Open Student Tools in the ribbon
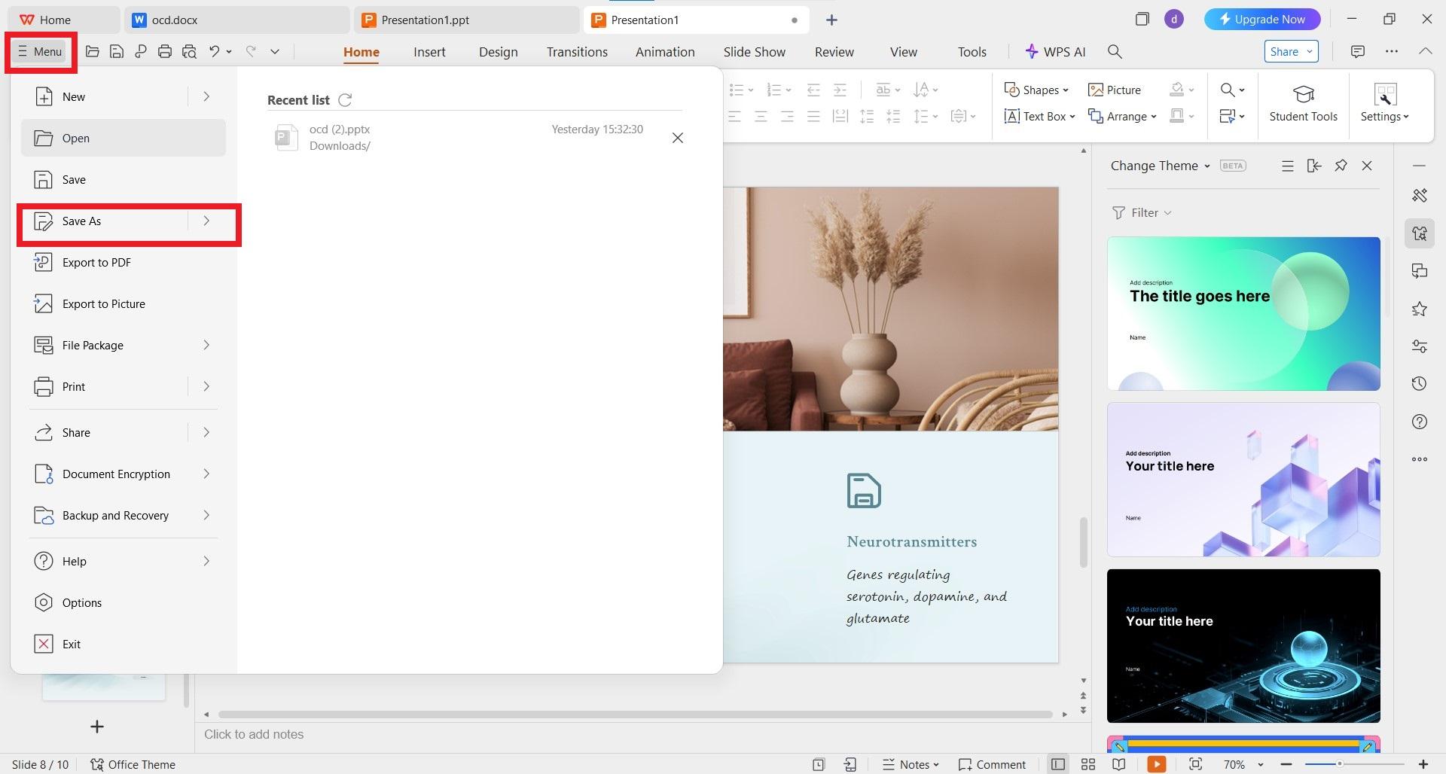The image size is (1446, 774). (x=1303, y=103)
